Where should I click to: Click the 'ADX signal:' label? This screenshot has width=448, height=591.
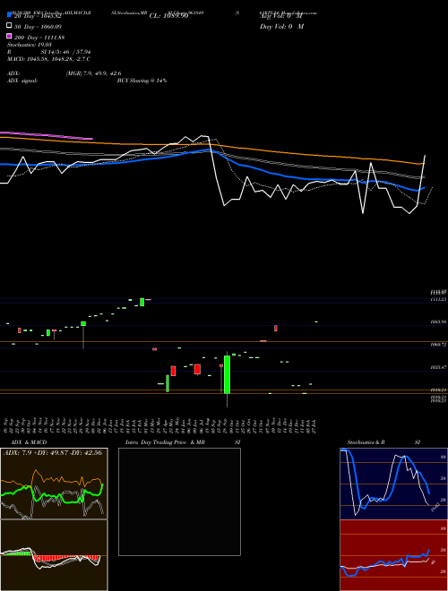pyautogui.click(x=22, y=81)
